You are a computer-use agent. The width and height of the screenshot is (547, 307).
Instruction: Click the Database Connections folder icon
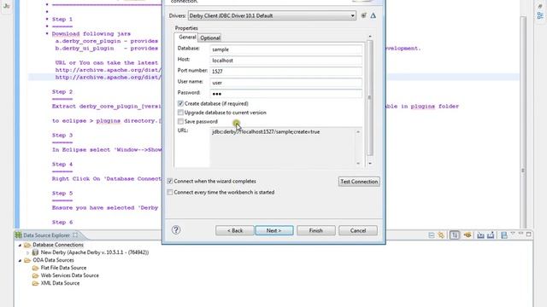click(x=27, y=245)
